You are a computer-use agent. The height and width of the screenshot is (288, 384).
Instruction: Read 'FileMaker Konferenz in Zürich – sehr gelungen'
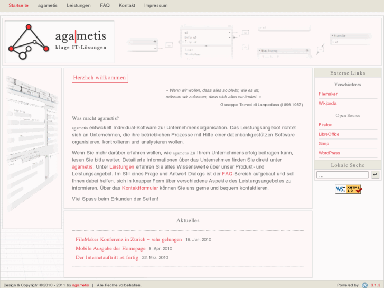[128, 239]
